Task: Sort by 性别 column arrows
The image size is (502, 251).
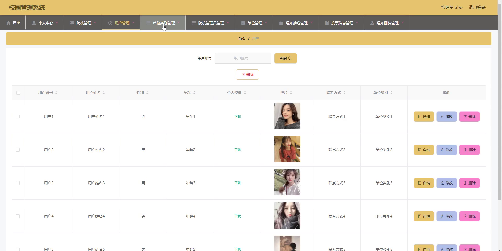Action: pos(147,93)
